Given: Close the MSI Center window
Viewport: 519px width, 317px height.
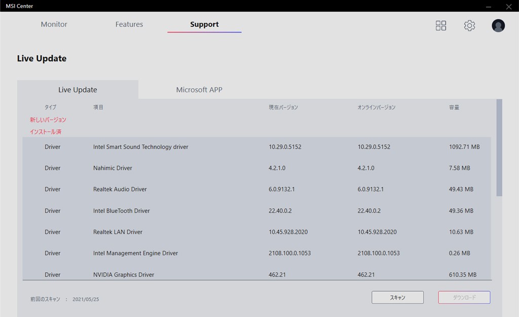Looking at the screenshot, I should (x=509, y=6).
